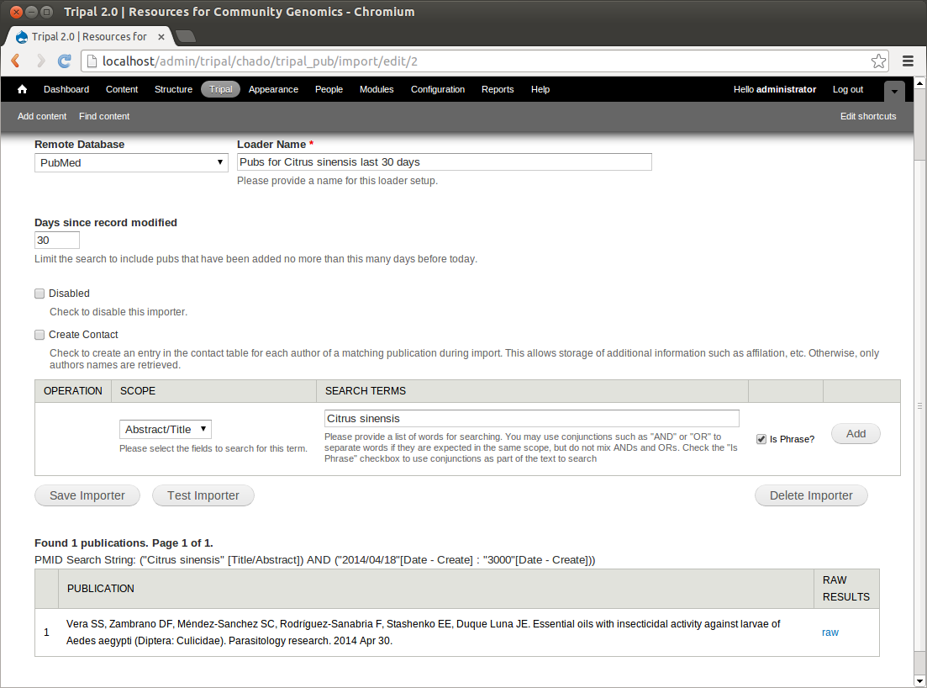Screen dimensions: 927x688
Task: Open the Tripal admin menu
Action: [x=220, y=89]
